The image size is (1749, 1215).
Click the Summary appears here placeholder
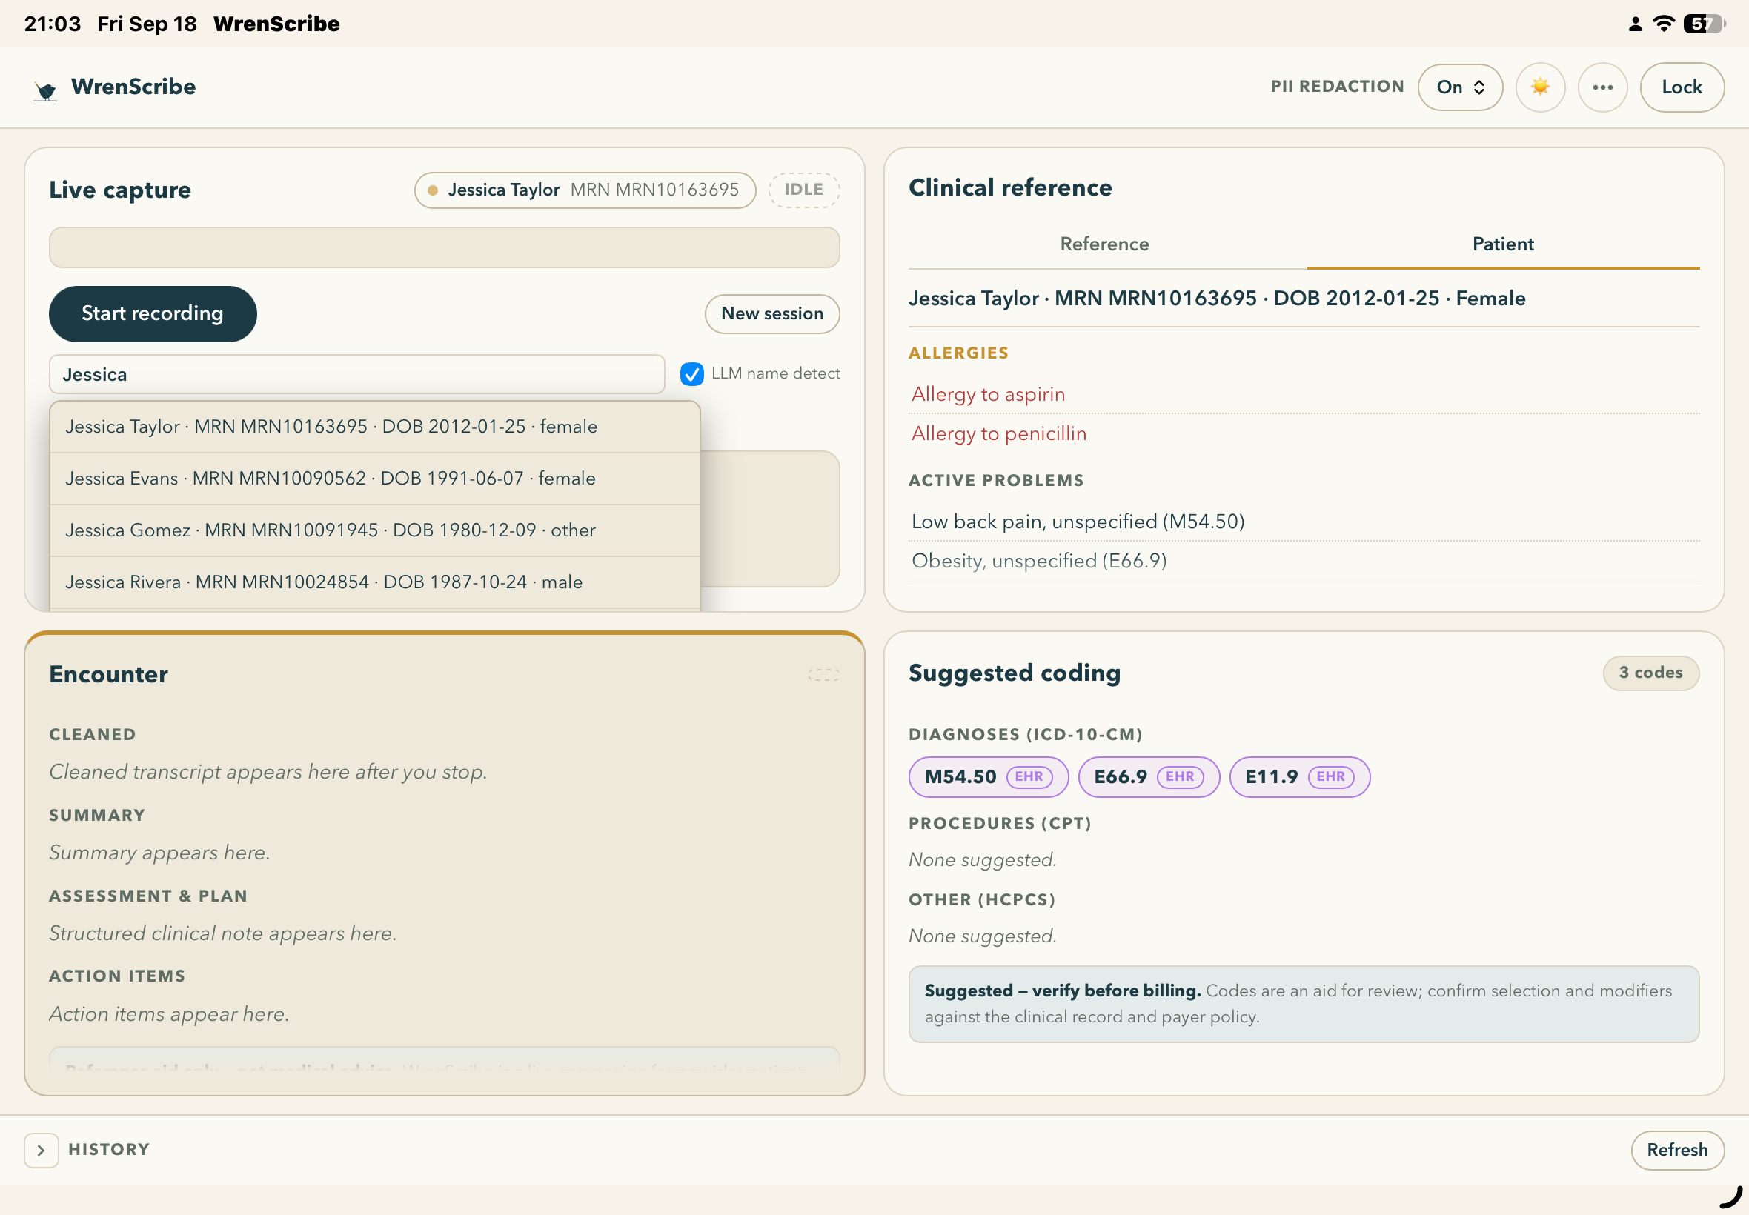coord(160,853)
